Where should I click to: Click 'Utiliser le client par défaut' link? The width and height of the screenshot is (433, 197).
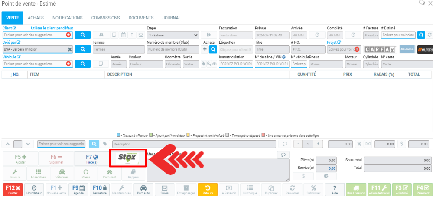(52, 28)
